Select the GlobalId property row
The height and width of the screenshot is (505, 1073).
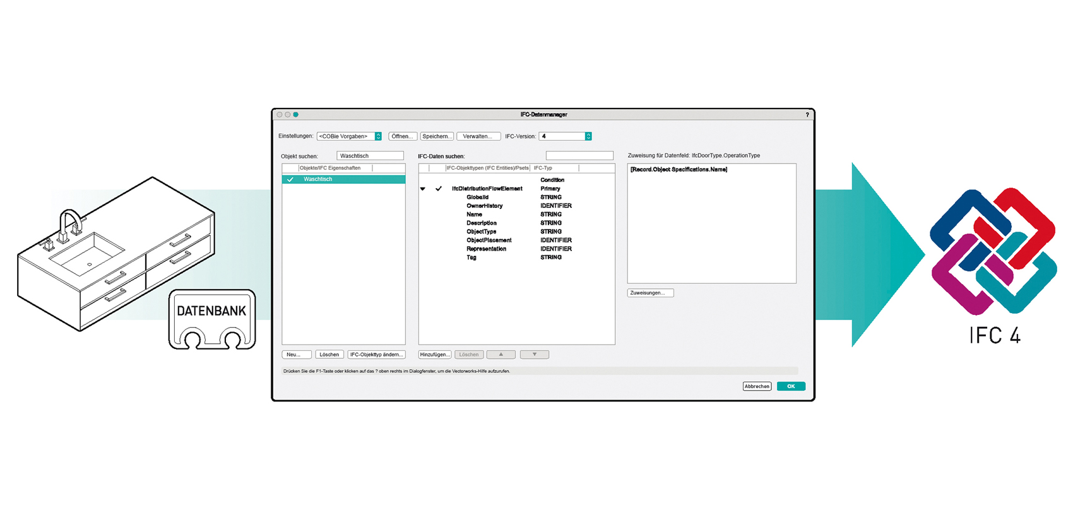478,197
